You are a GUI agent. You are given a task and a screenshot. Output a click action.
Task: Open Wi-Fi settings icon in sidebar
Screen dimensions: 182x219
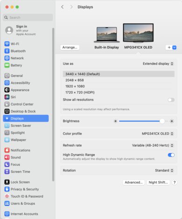pyautogui.click(x=7, y=44)
